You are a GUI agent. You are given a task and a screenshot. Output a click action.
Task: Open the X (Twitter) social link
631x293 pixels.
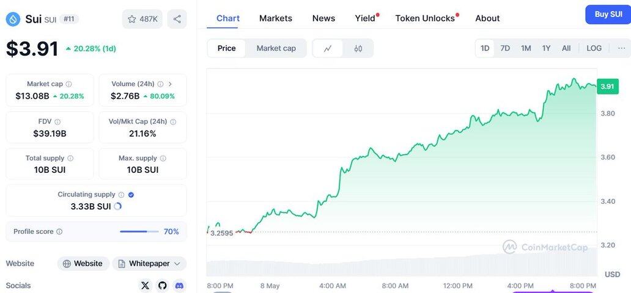click(145, 285)
